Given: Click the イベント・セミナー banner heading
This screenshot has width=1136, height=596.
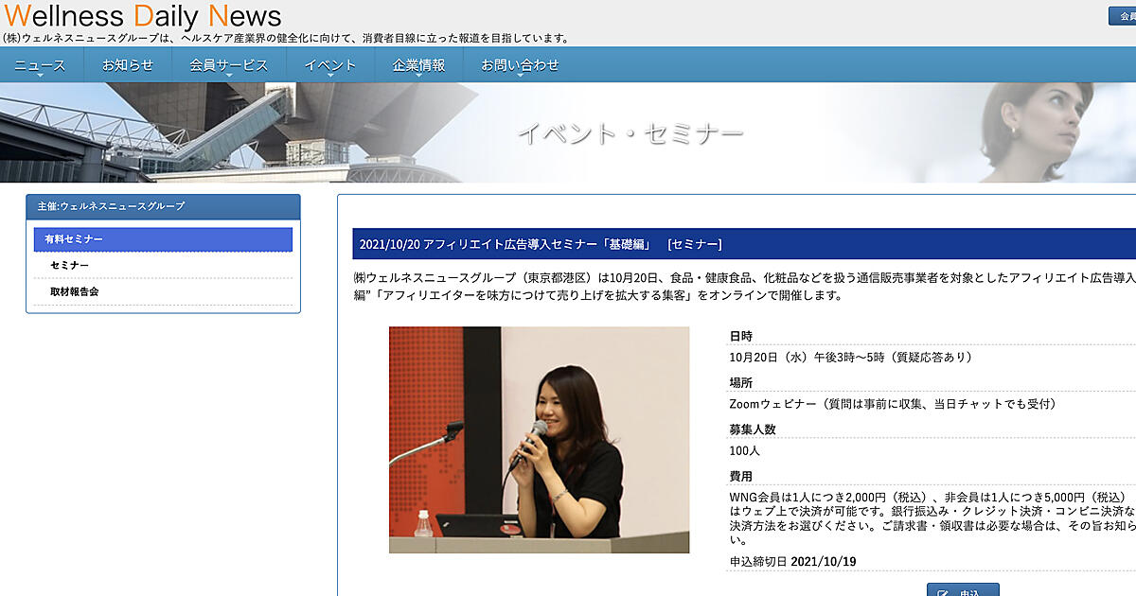Looking at the screenshot, I should pos(630,133).
